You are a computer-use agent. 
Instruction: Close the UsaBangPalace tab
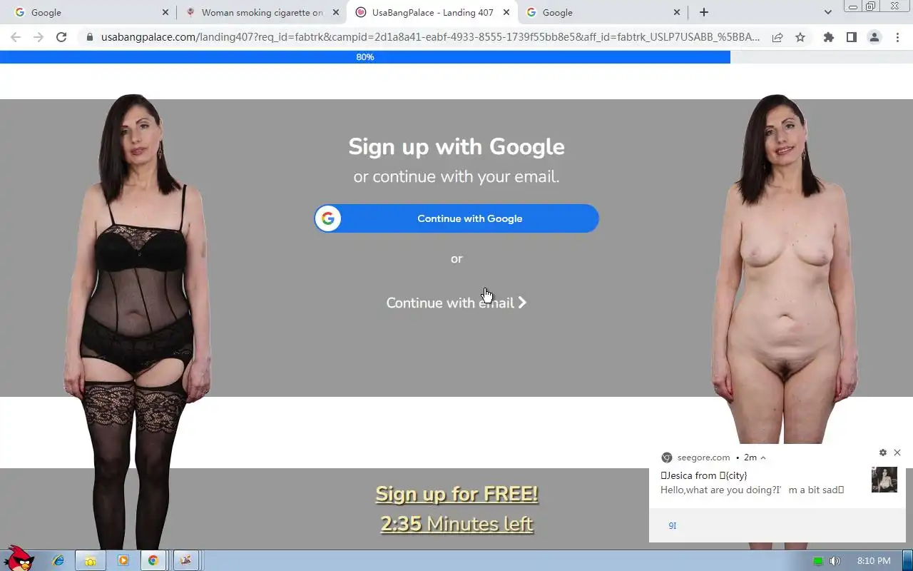tap(506, 12)
